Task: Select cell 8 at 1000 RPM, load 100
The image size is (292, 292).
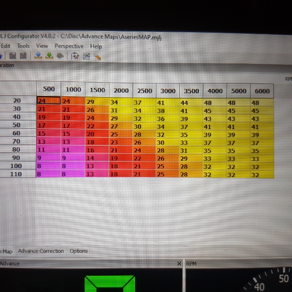Action: tap(73, 166)
